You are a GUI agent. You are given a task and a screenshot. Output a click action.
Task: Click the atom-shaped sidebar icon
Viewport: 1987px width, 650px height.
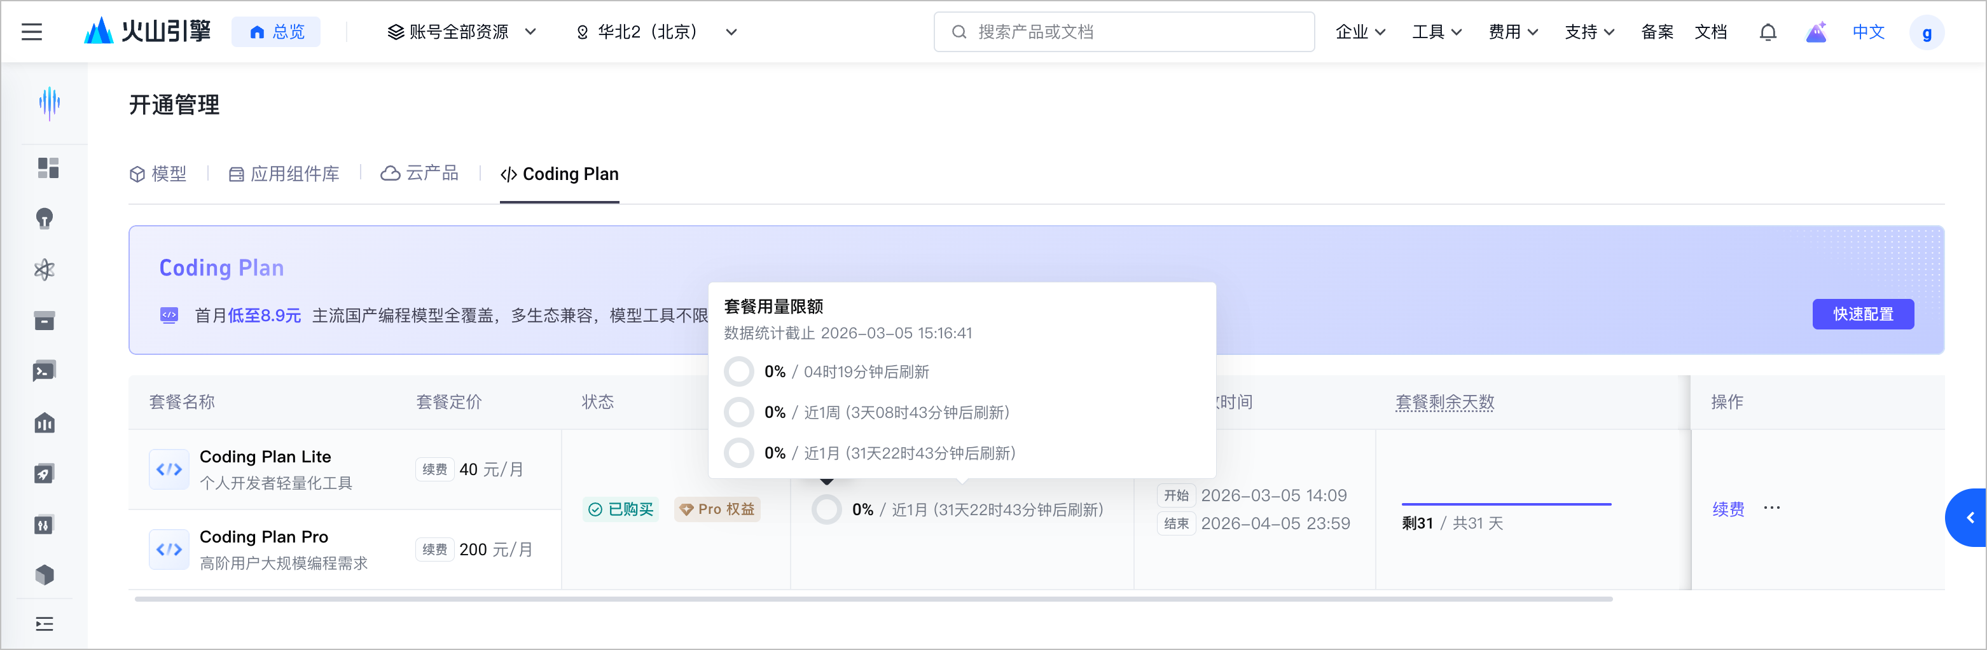click(45, 270)
